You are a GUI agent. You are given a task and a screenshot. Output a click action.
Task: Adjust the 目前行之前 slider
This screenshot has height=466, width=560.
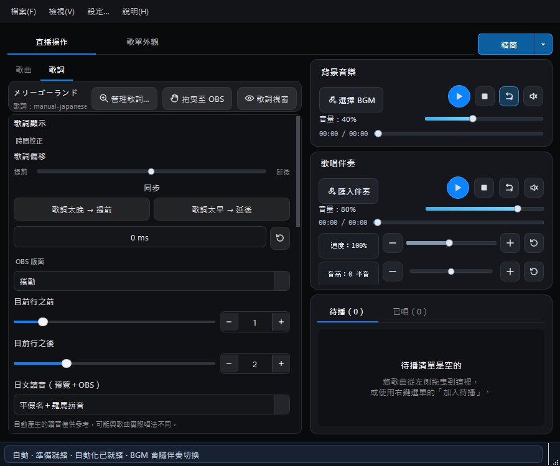(114, 322)
